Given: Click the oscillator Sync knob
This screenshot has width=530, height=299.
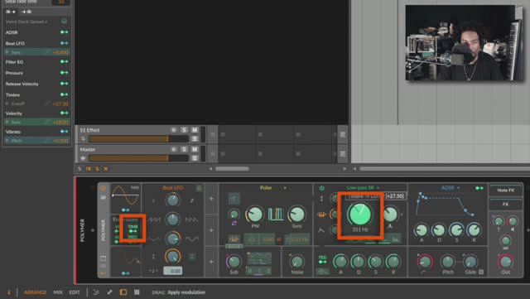Looking at the screenshot, I should (296, 214).
